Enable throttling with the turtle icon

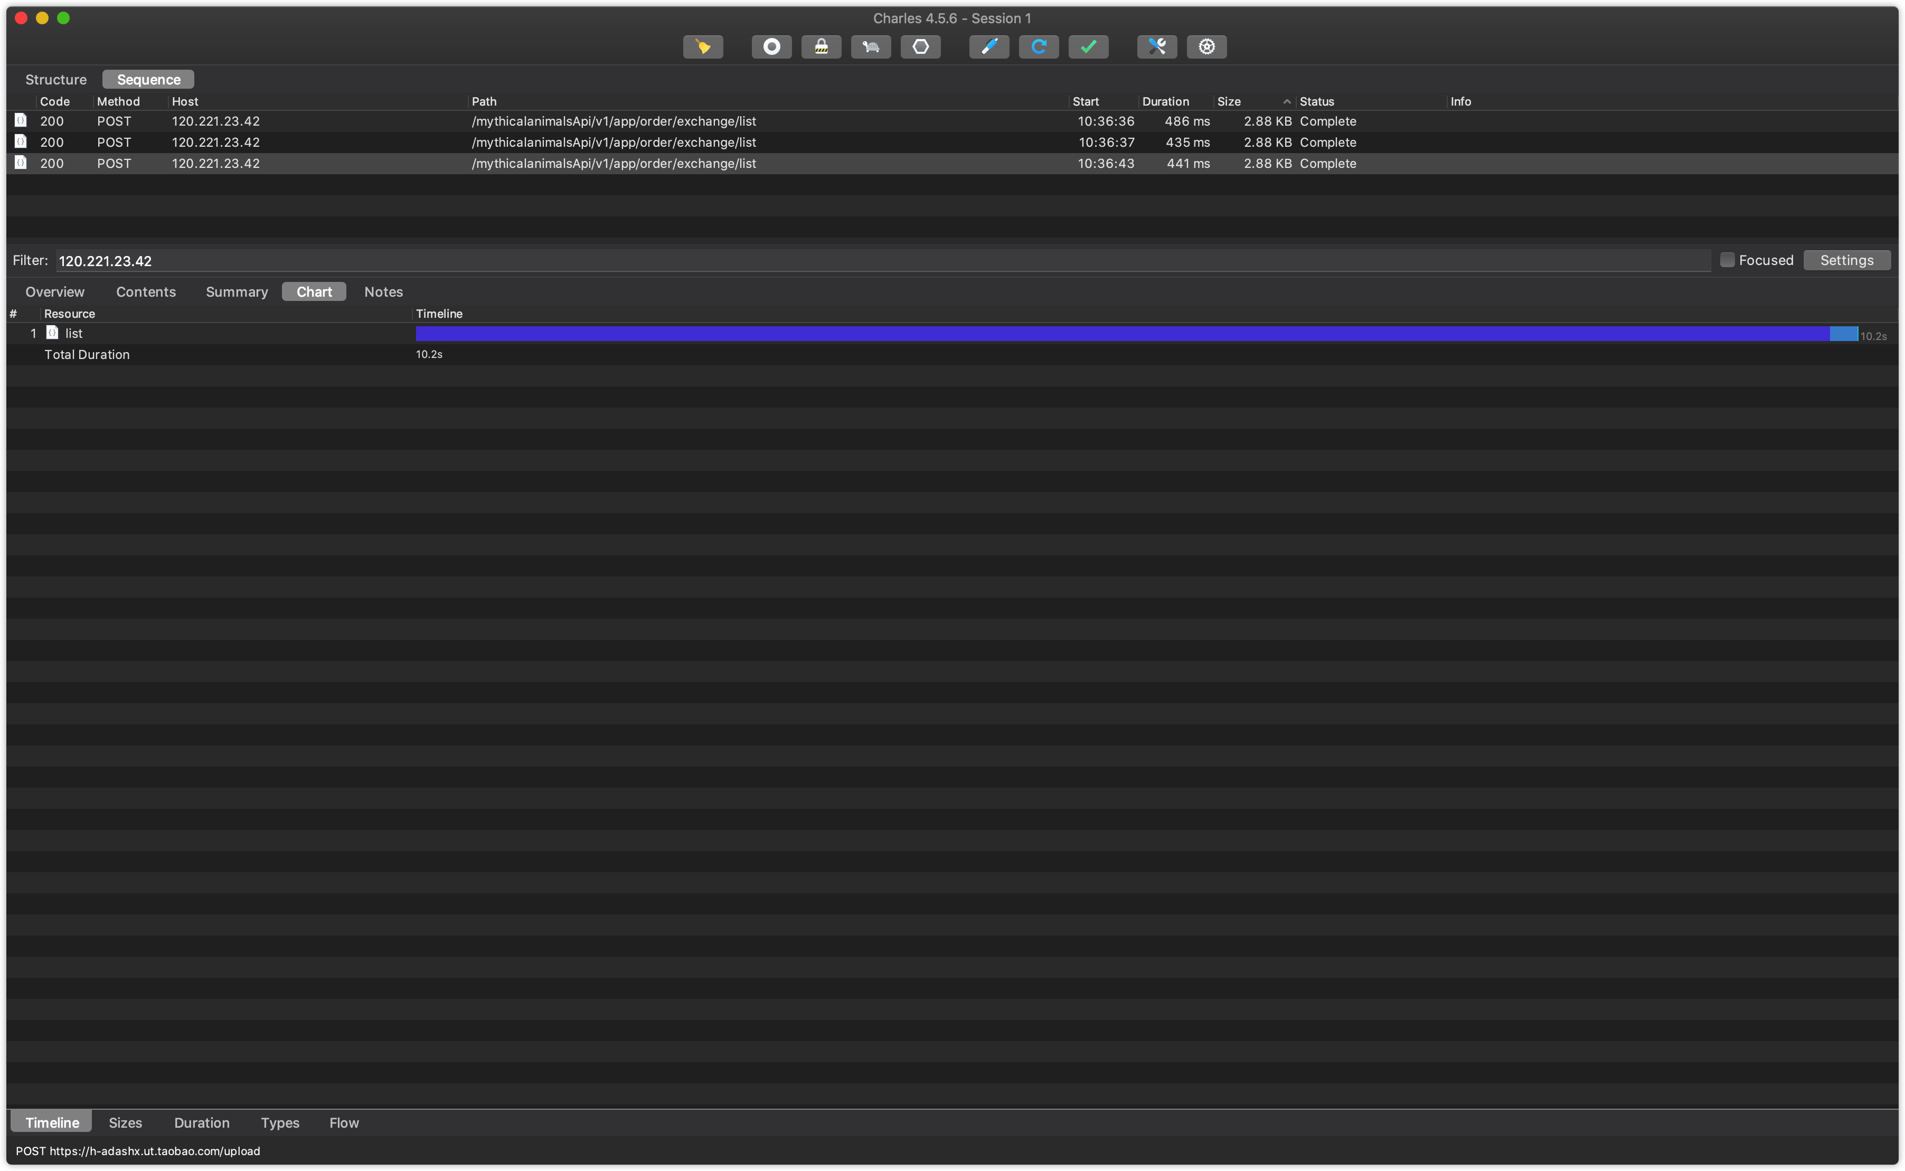(x=871, y=46)
